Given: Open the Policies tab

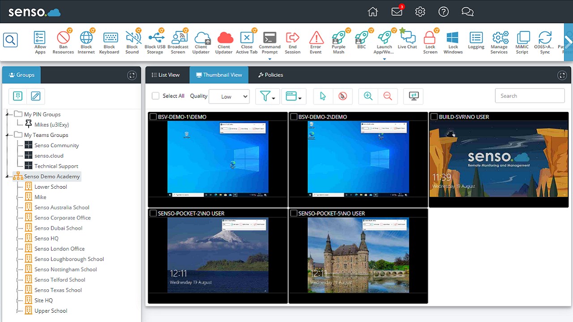Looking at the screenshot, I should (x=270, y=75).
